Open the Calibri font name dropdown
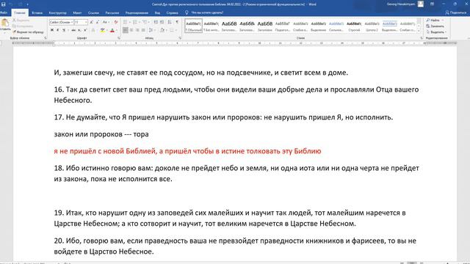 tap(72, 22)
